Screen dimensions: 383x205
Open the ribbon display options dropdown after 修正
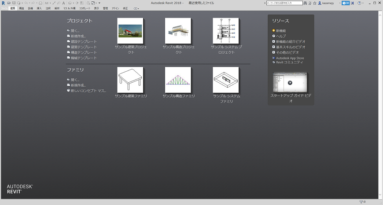pyautogui.click(x=136, y=8)
